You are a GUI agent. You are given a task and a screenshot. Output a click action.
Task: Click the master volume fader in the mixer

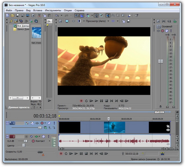(x=161, y=61)
